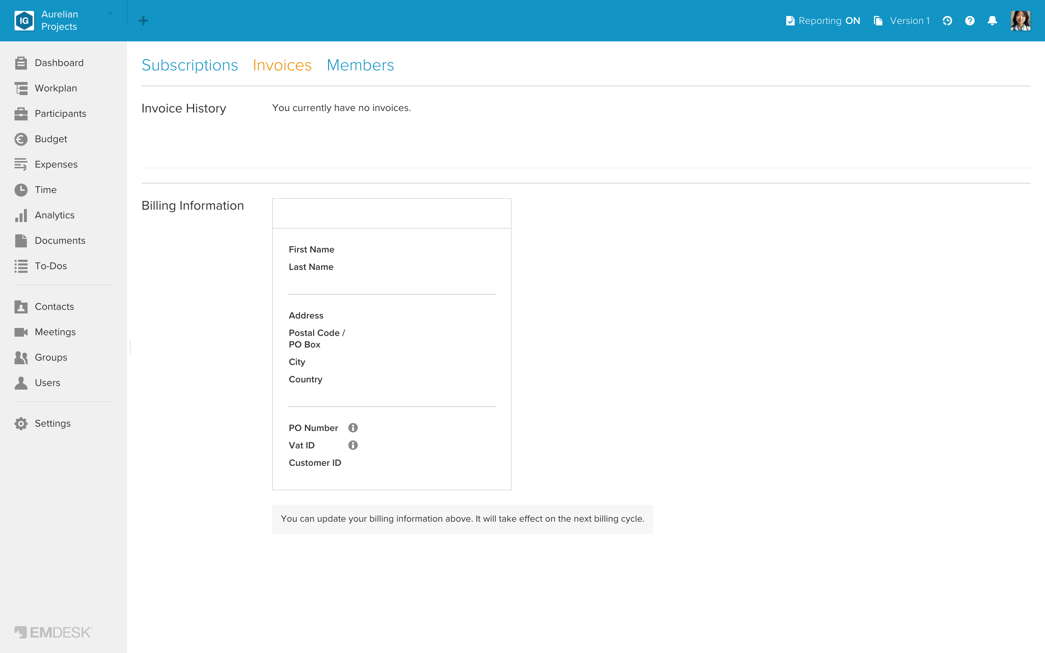Open Participants briefcase icon
1045x653 pixels.
tap(21, 114)
